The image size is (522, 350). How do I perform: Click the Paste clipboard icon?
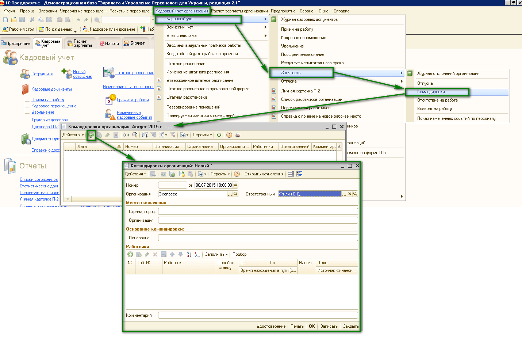click(49, 20)
